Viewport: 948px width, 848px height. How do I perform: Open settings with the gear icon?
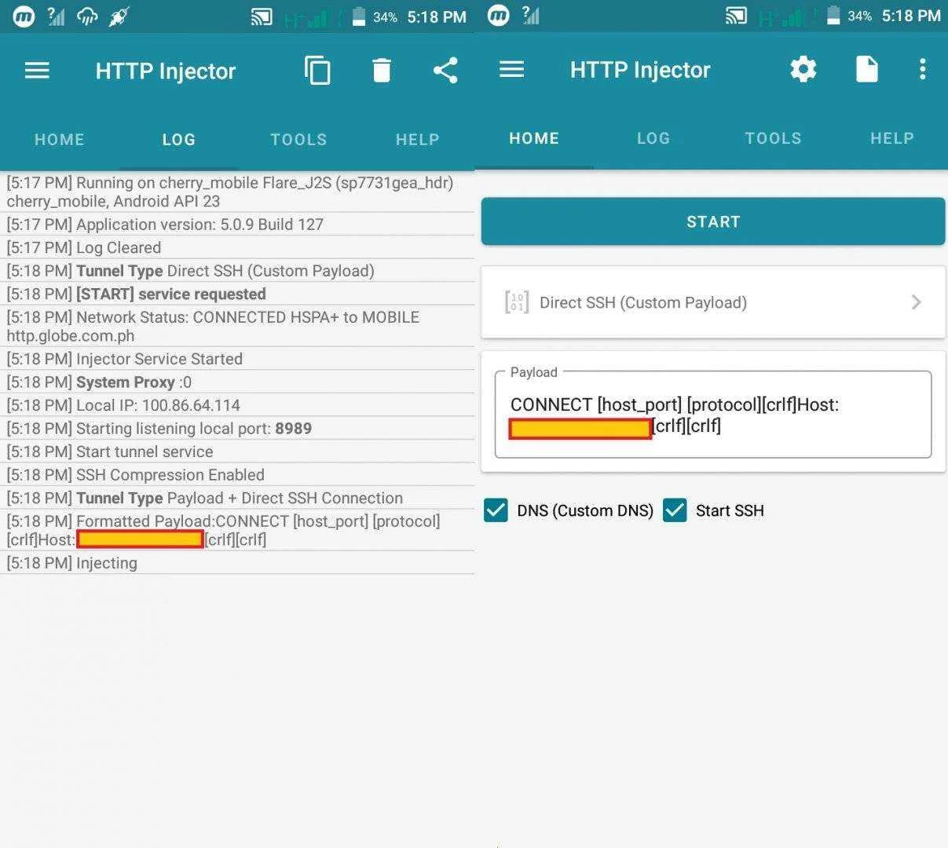click(x=803, y=69)
